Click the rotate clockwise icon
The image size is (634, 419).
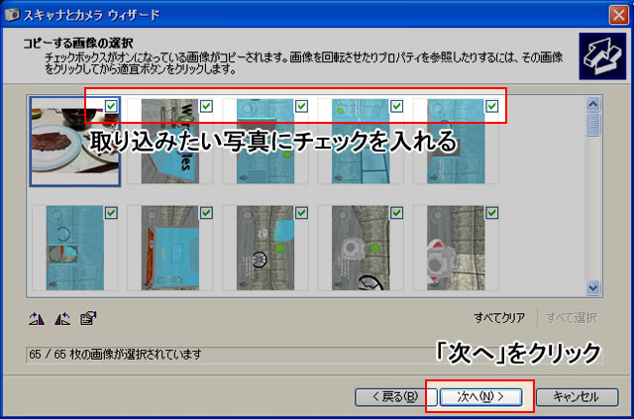(37, 319)
